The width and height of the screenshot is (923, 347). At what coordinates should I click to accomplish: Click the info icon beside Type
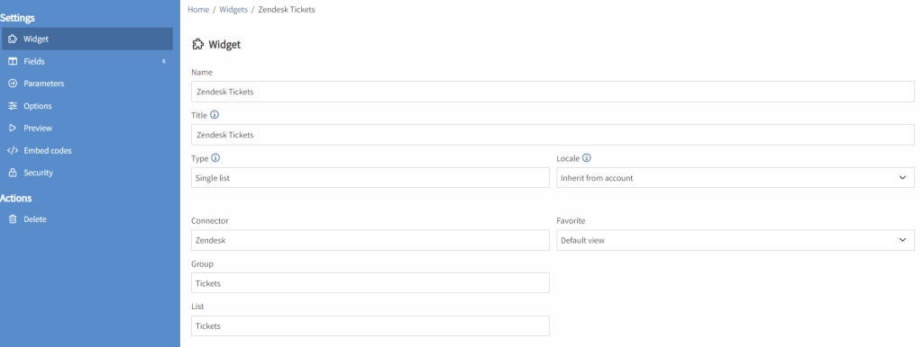[x=215, y=158]
